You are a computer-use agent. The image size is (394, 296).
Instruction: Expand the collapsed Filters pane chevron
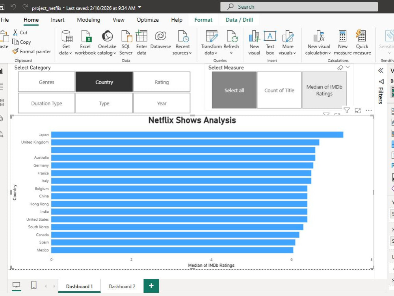[381, 71]
